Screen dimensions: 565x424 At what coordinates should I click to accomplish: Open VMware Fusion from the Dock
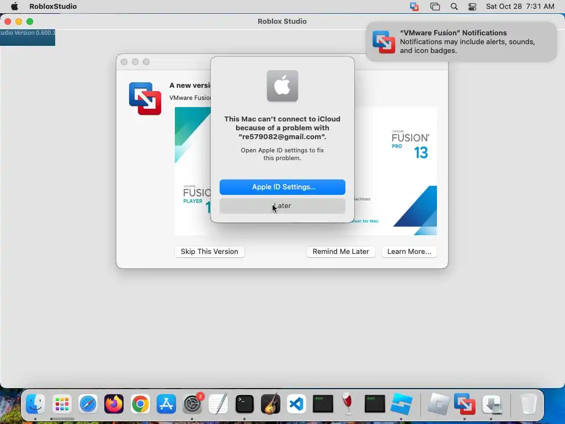[x=465, y=404]
